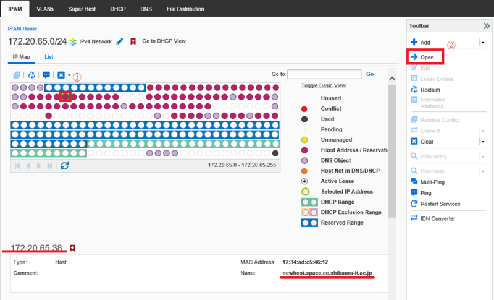Click the ping speech-bubble icon above IP map
The width and height of the screenshot is (494, 300).
click(46, 75)
